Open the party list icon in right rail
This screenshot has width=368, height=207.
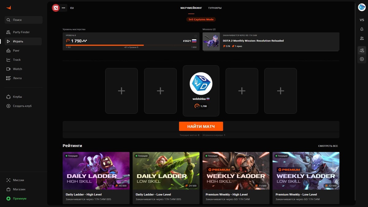(x=362, y=50)
